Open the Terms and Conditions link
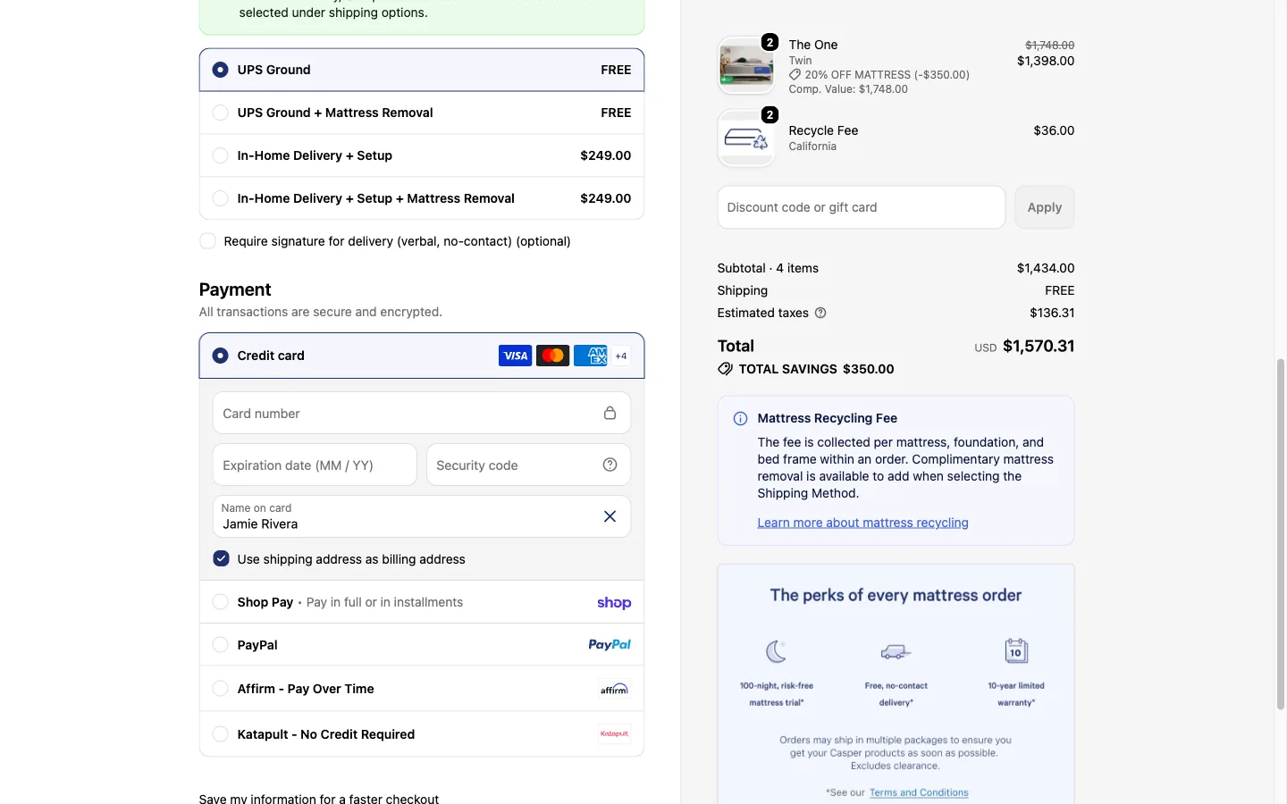This screenshot has height=804, width=1287. pos(919,792)
